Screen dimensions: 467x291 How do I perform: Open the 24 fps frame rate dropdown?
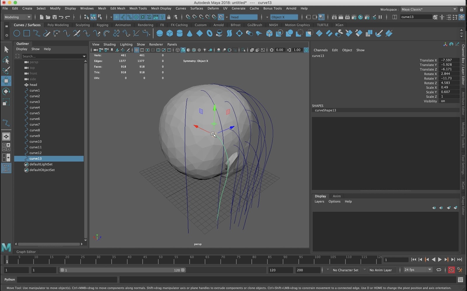417,270
